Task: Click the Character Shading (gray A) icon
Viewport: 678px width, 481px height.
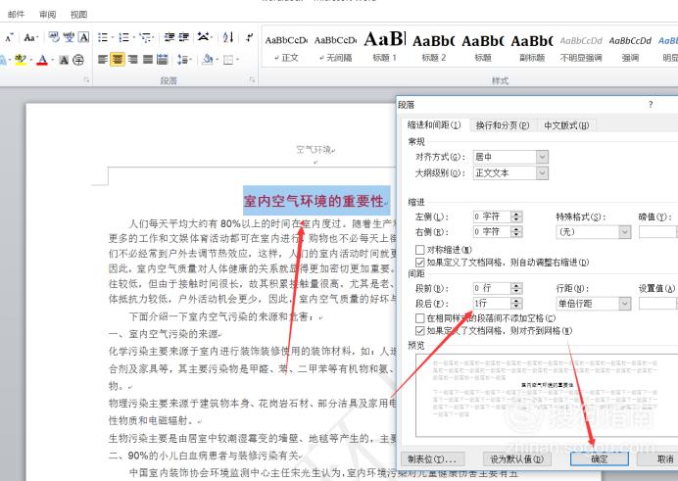Action: (64, 60)
